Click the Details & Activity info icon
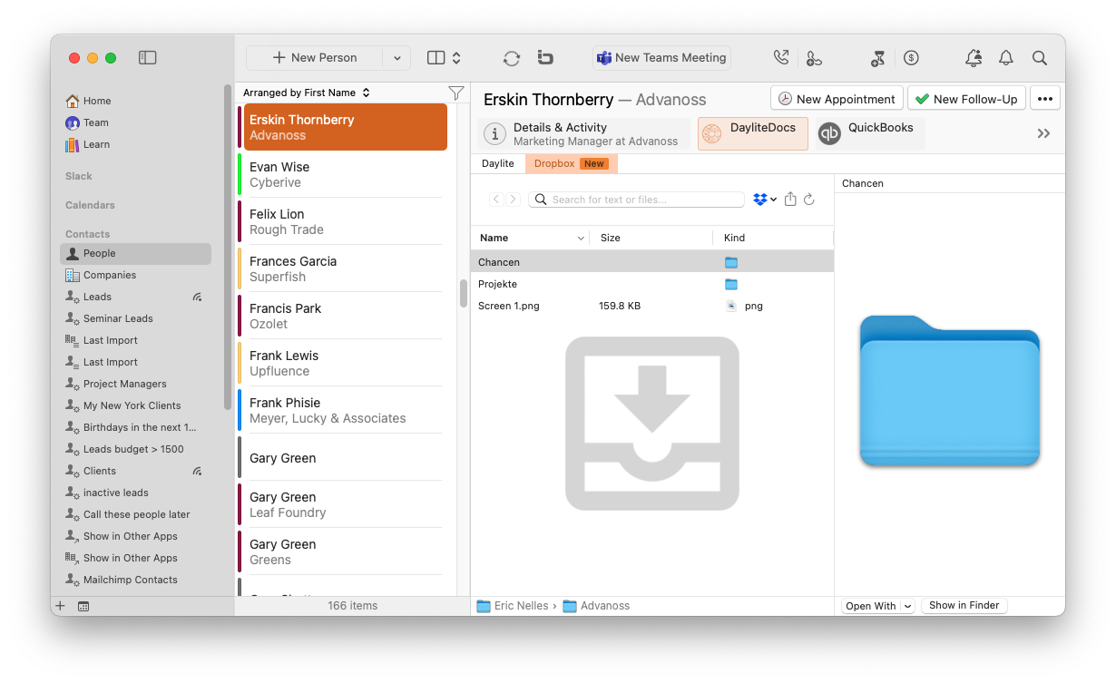This screenshot has height=683, width=1116. [x=494, y=134]
